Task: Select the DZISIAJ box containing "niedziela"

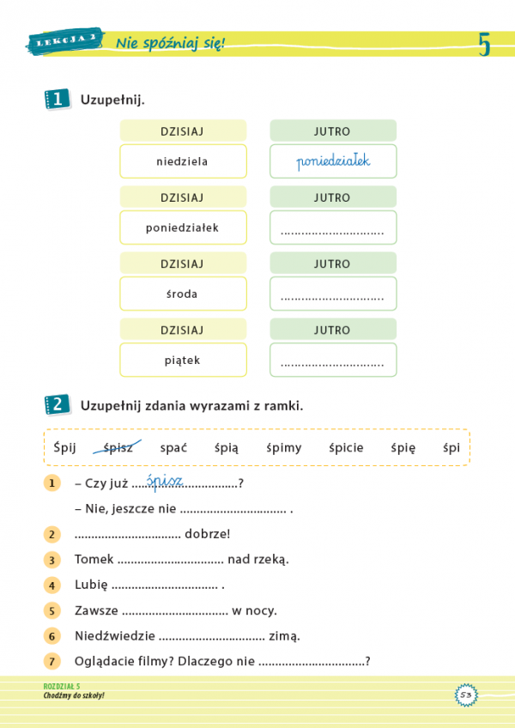Action: coord(183,161)
